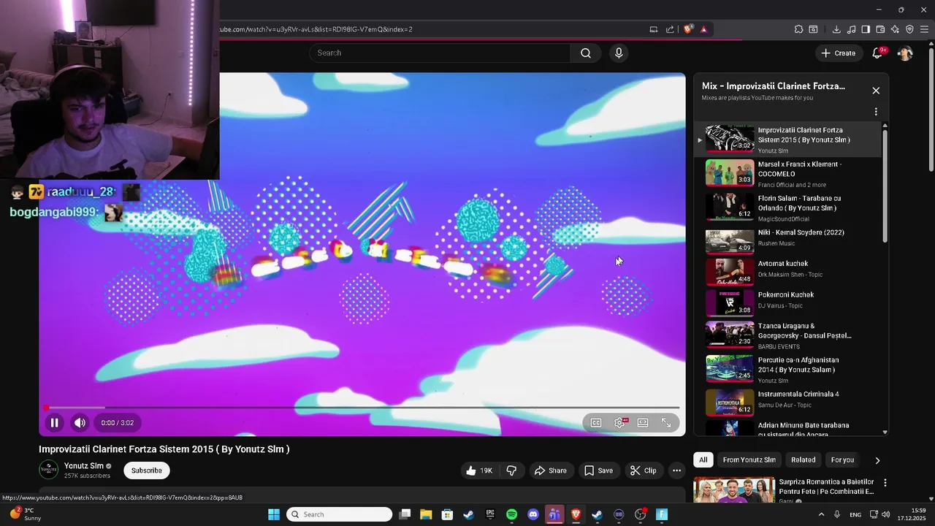
Task: Play Pokemoni Kuchek in the playlist
Action: tap(788, 303)
